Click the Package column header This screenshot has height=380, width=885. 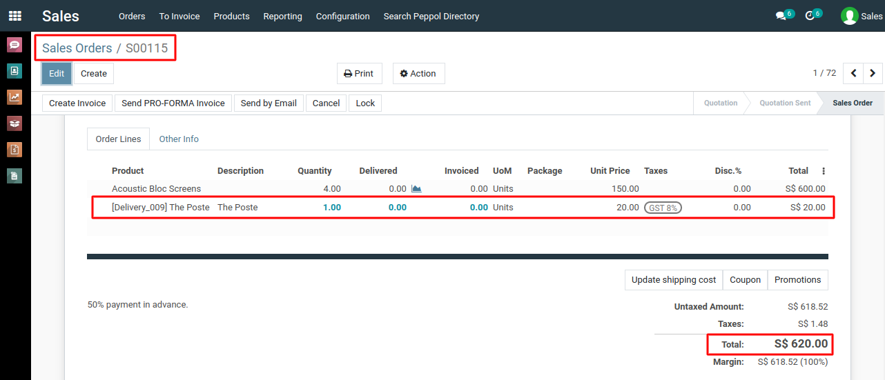pos(545,171)
